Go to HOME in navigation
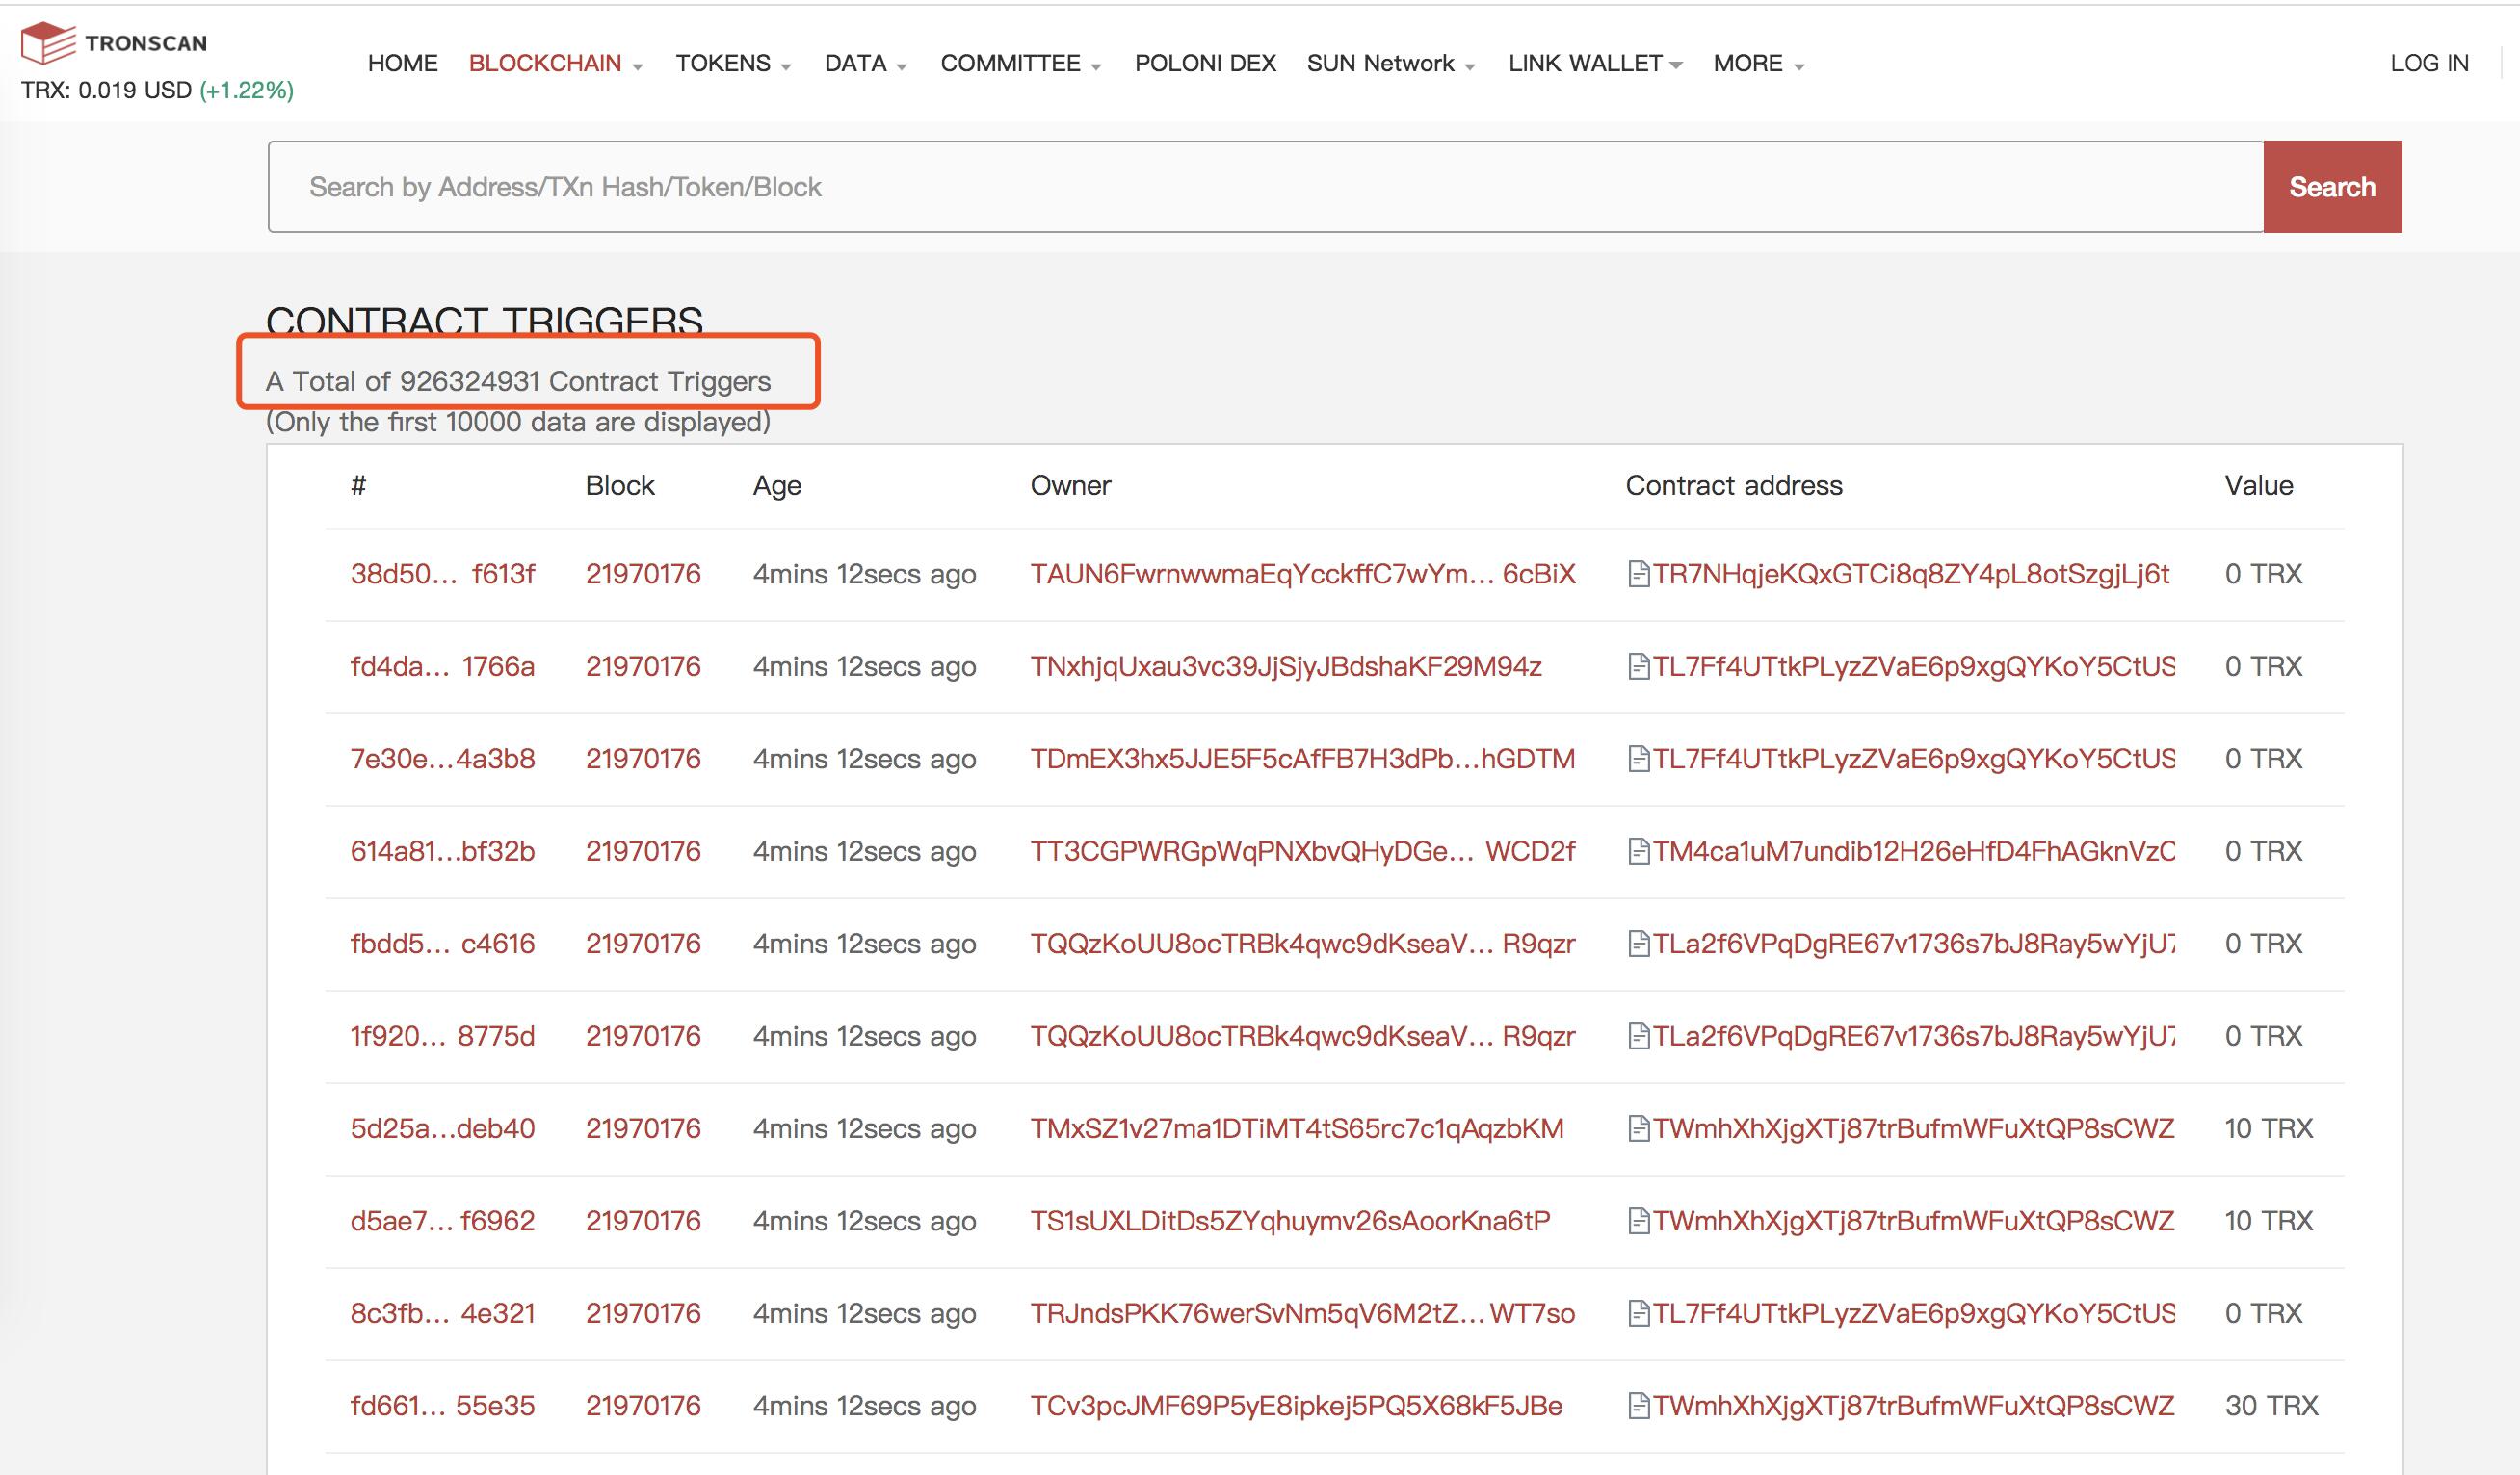 [402, 64]
